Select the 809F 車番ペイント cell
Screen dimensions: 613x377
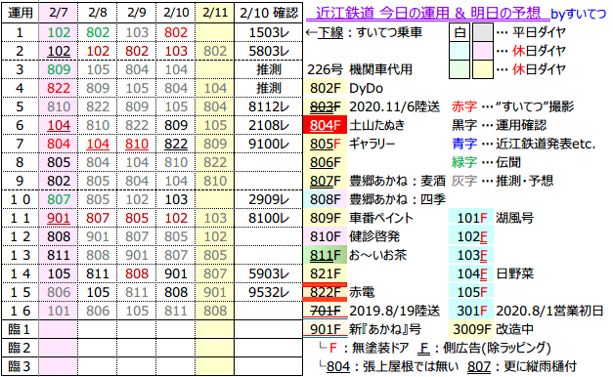tap(325, 218)
